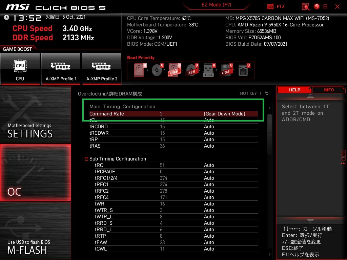
Task: Click the Main Timing Configuration heading
Action: point(122,107)
